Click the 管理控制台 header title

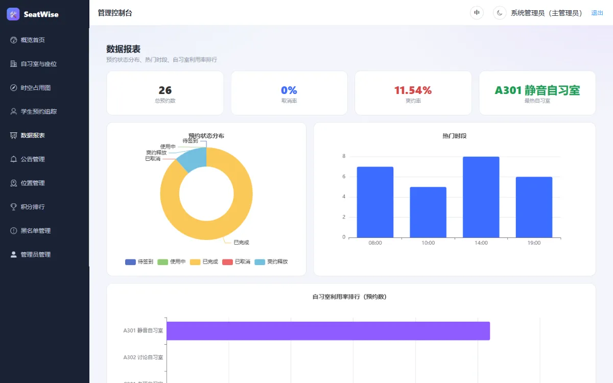pyautogui.click(x=115, y=13)
